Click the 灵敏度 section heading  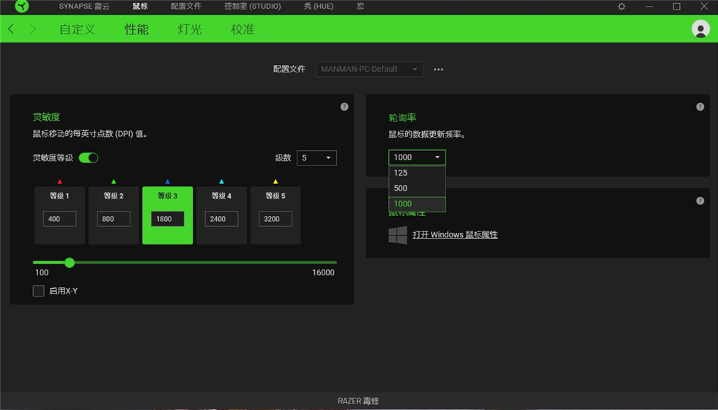(x=46, y=117)
